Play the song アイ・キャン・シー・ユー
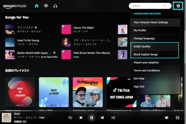 [x=92, y=40]
